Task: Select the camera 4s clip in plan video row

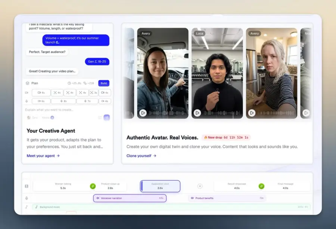Action: (105, 93)
